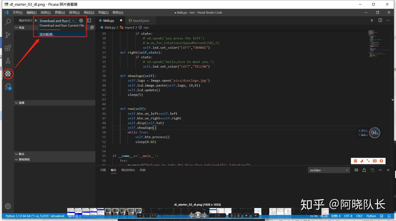Toggle 1:1 actual size view in Picasa
The image size is (396, 221).
coord(154,216)
